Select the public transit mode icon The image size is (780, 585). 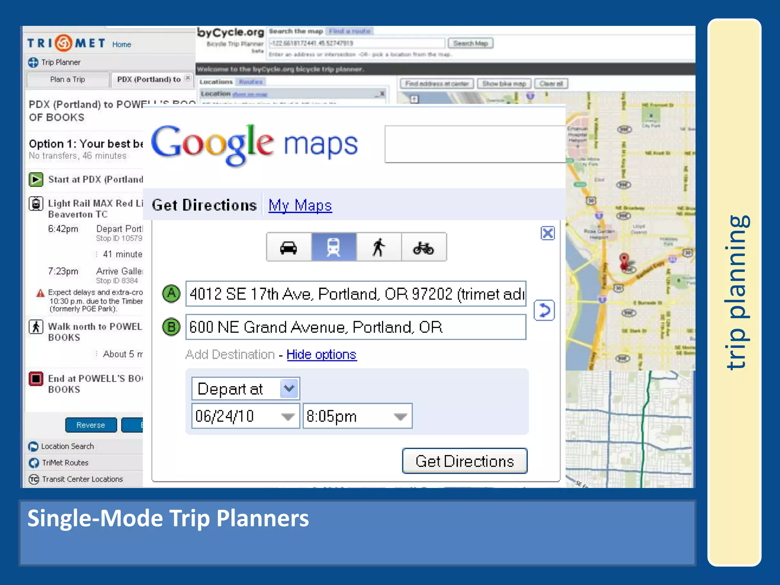click(334, 248)
